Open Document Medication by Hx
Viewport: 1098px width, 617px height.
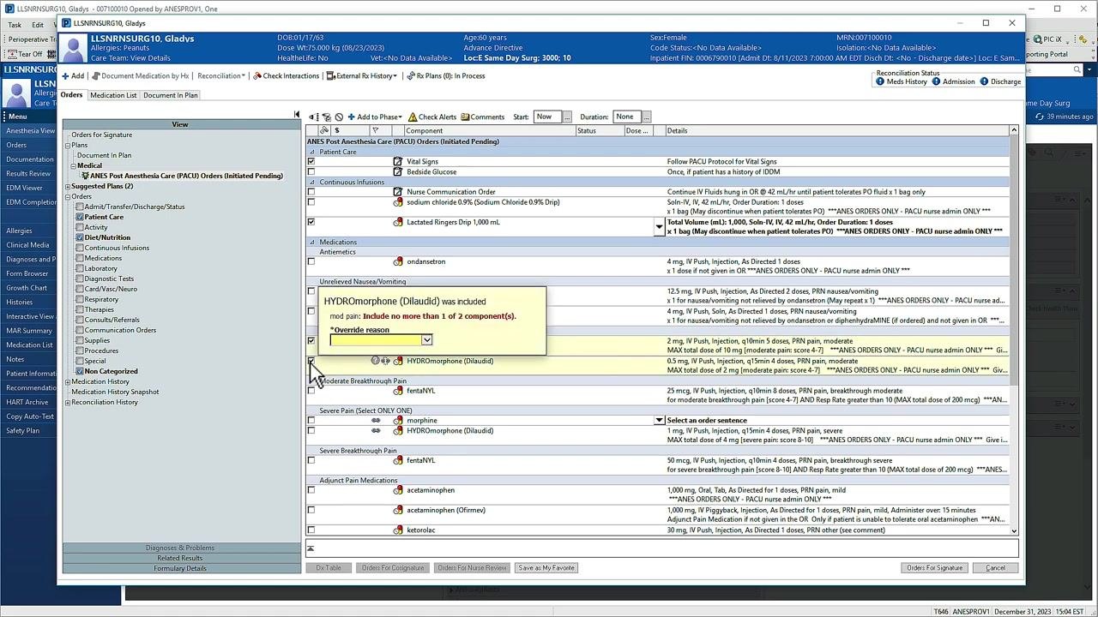click(140, 76)
